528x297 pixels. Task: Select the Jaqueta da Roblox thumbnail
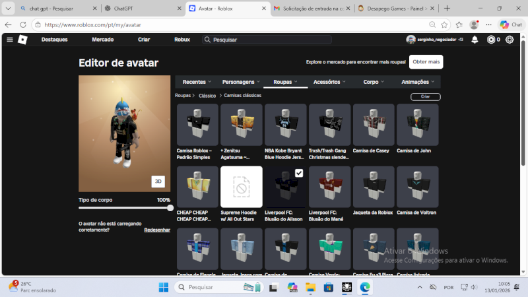tap(374, 187)
